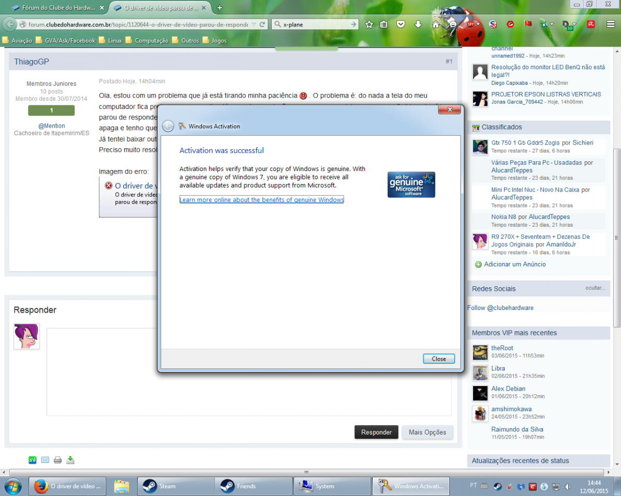Open the URL bar history dropdown arrow
The height and width of the screenshot is (496, 621).
253,24
